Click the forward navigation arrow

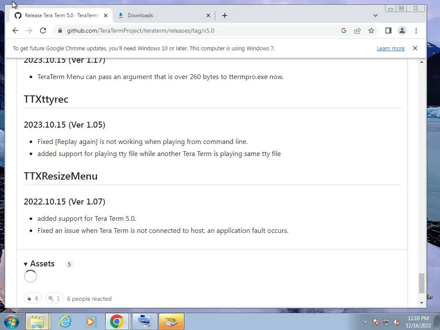[x=29, y=31]
